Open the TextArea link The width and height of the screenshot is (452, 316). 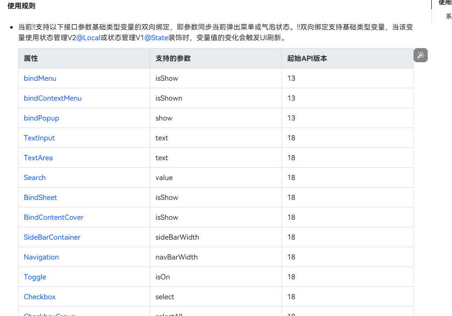(38, 158)
